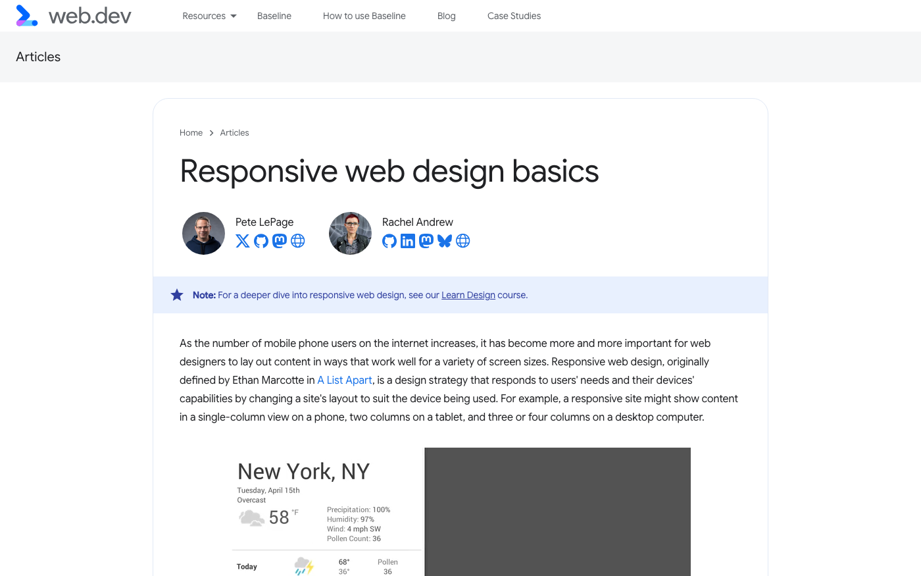Go to How to use Baseline
The width and height of the screenshot is (921, 576).
(x=364, y=16)
